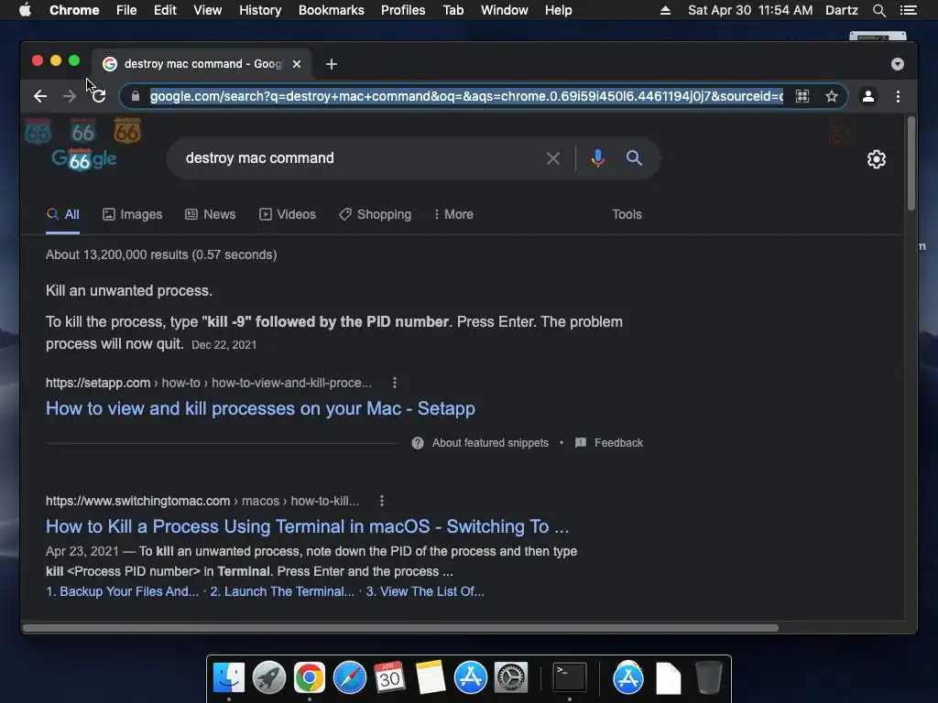This screenshot has width=938, height=703.
Task: Click the Feedback link
Action: point(618,443)
